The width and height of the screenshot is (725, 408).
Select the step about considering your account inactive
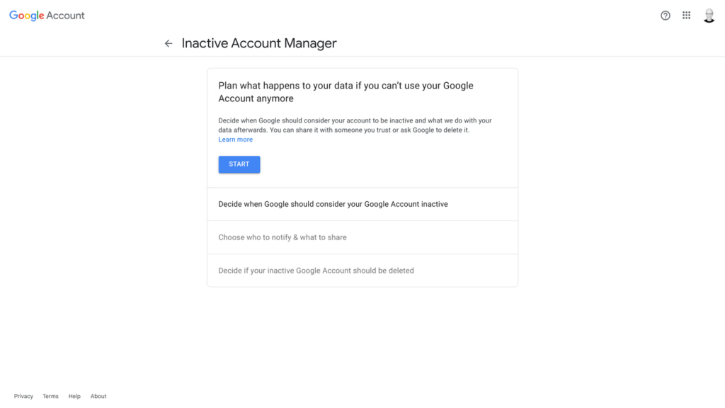(x=332, y=203)
